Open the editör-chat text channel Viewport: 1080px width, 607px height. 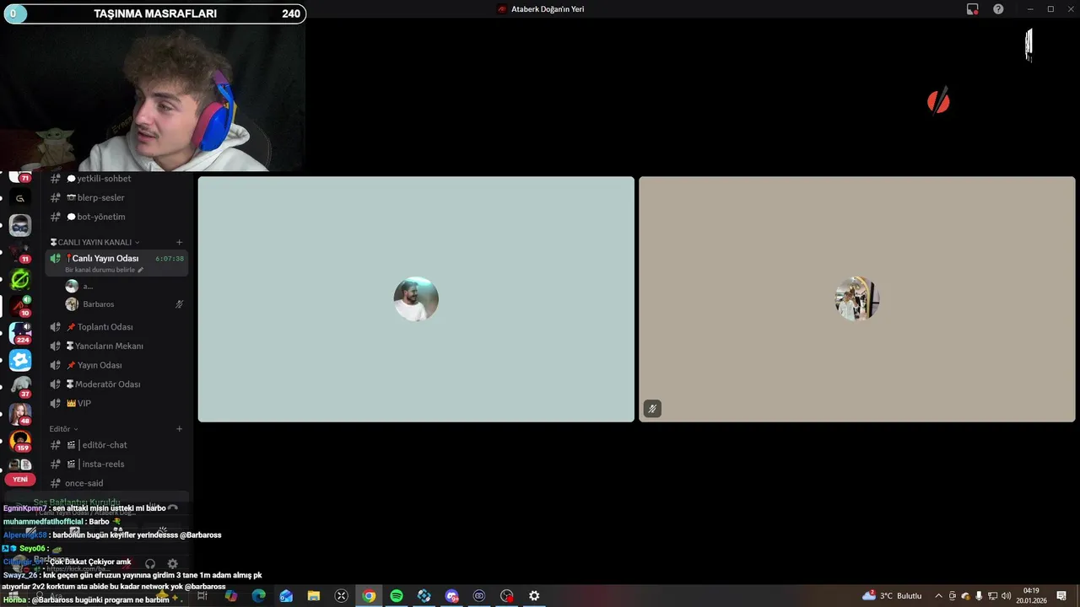click(118, 445)
